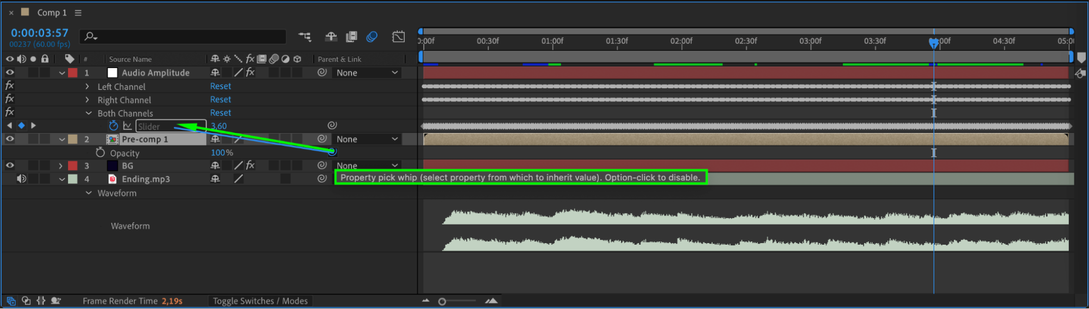This screenshot has width=1089, height=309.
Task: Select the Comp 1 timeline tab
Action: (x=52, y=13)
